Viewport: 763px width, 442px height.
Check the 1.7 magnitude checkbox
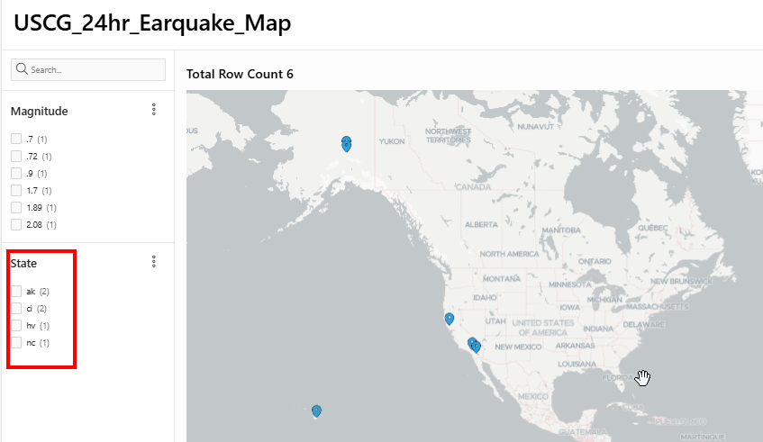[16, 190]
